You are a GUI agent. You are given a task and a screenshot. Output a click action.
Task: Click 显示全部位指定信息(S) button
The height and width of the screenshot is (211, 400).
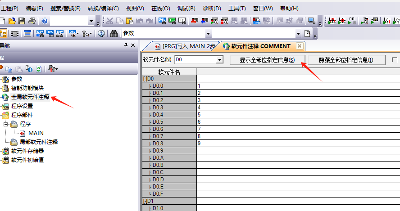coord(267,60)
